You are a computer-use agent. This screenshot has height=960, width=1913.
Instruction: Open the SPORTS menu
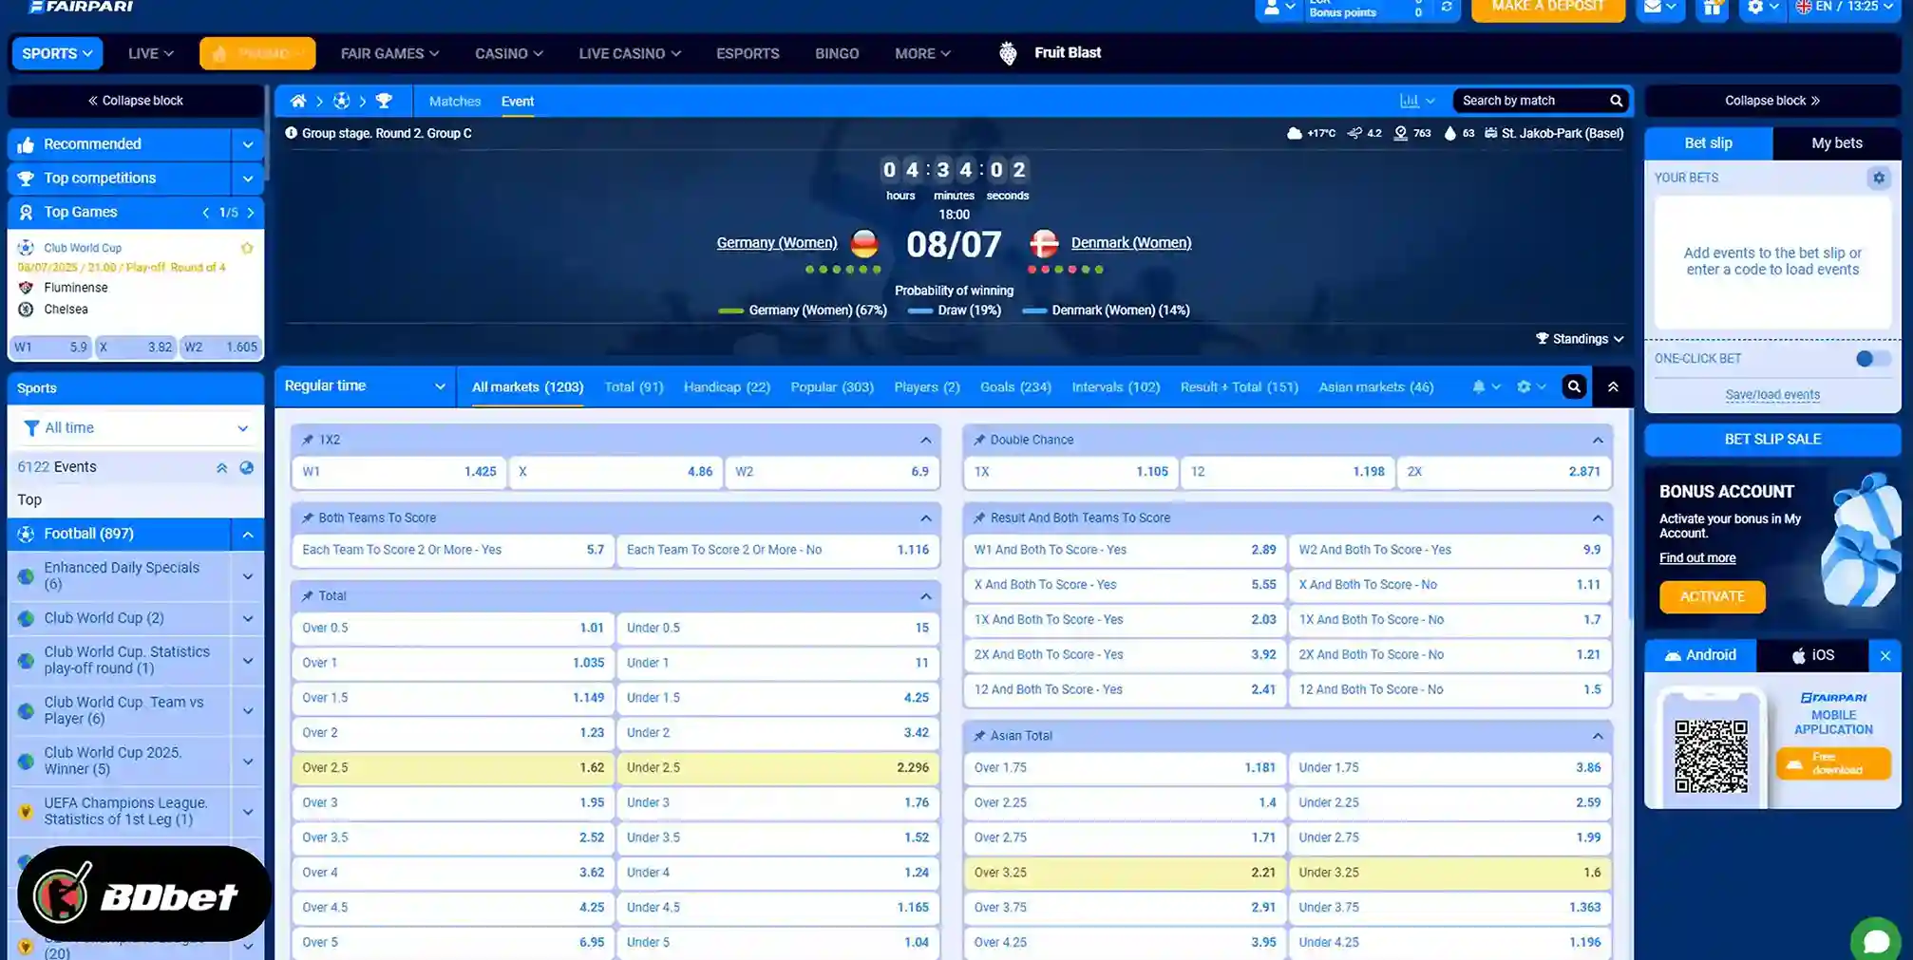point(57,53)
